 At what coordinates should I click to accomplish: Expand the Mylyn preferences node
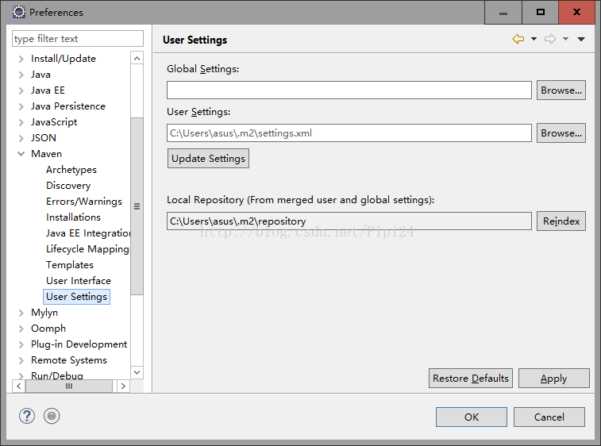click(x=21, y=313)
